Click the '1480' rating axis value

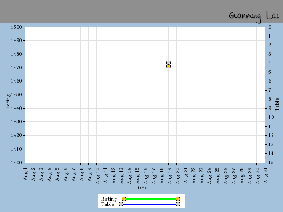point(16,54)
